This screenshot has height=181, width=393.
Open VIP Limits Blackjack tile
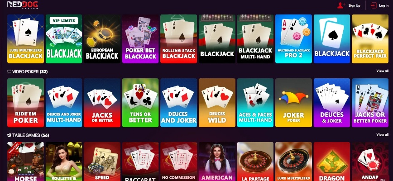pos(64,39)
